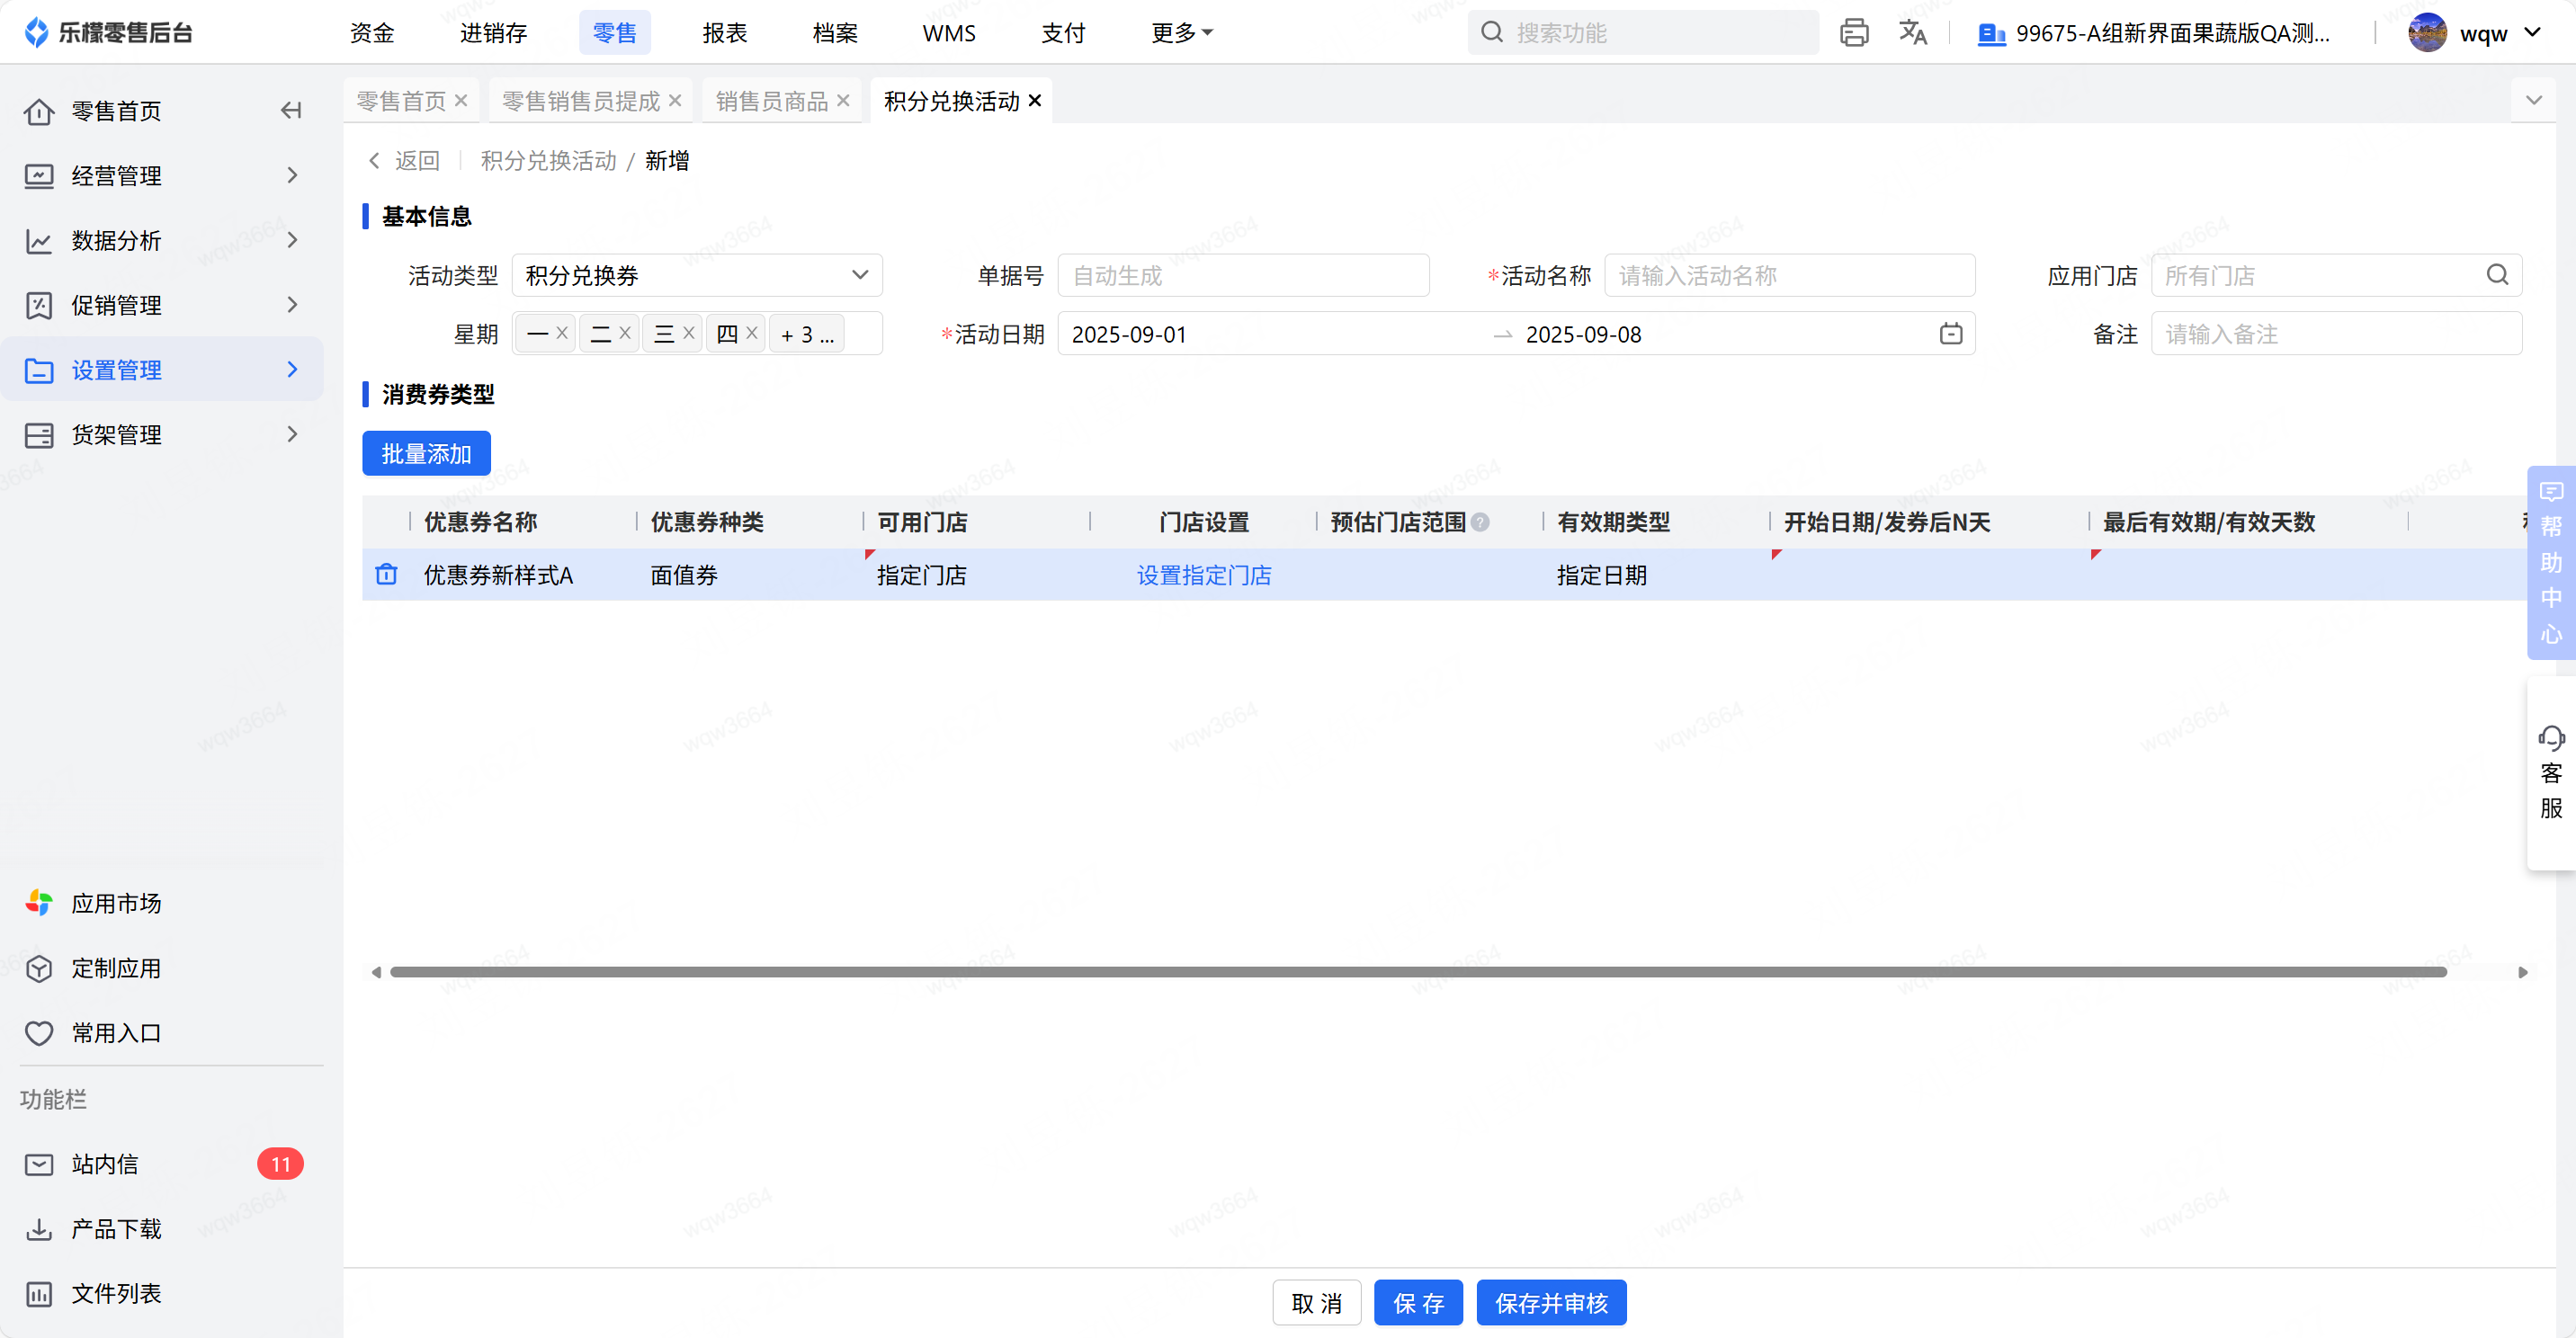2576x1338 pixels.
Task: Open 产品下载 in the sidebar
Action: click(116, 1229)
